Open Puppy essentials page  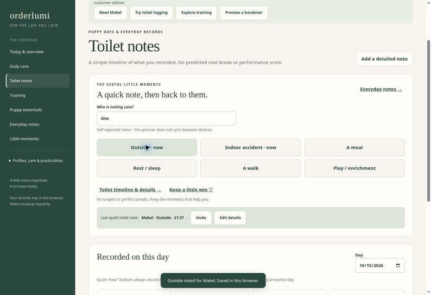37,110
